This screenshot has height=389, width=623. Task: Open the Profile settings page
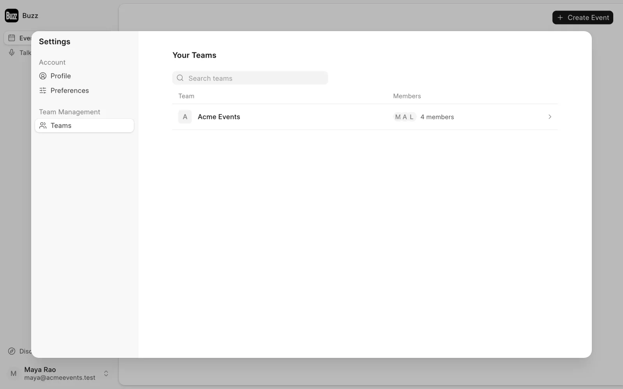[84, 76]
